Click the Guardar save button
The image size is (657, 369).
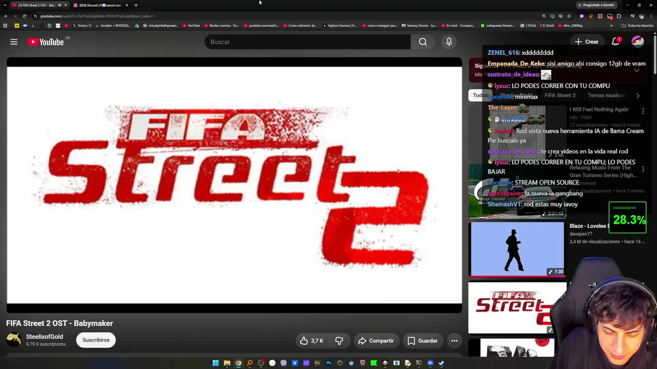click(x=422, y=341)
